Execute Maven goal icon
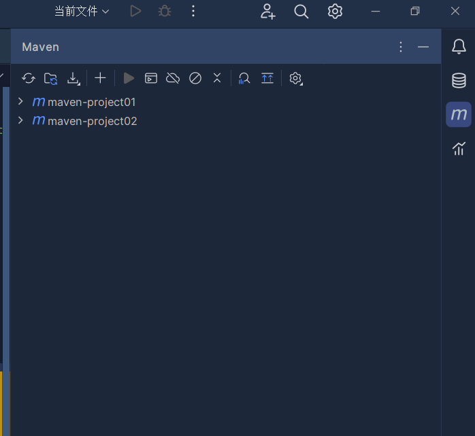Viewport: 475px width, 436px height. coord(151,78)
